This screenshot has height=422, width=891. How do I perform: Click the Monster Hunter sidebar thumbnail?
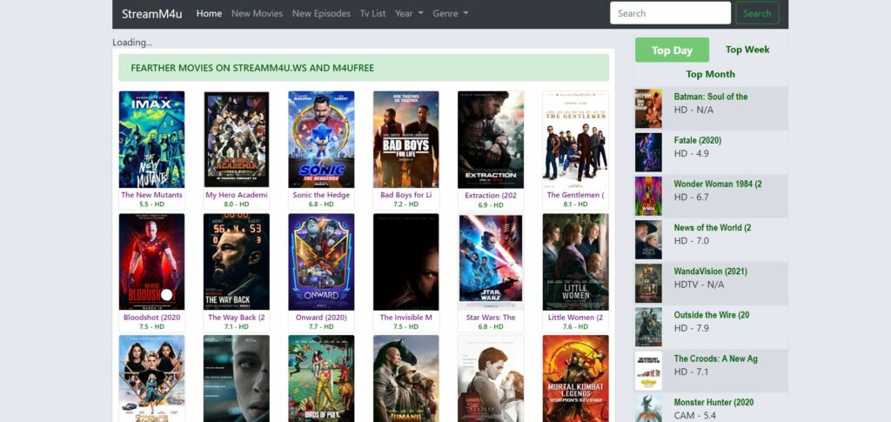(x=648, y=408)
